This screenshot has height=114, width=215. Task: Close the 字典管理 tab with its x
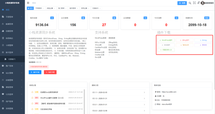point(43,8)
